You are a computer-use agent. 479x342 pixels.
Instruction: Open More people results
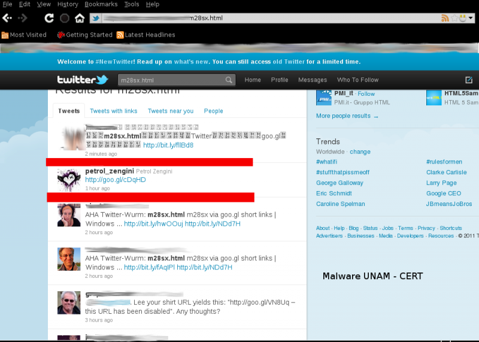click(347, 116)
